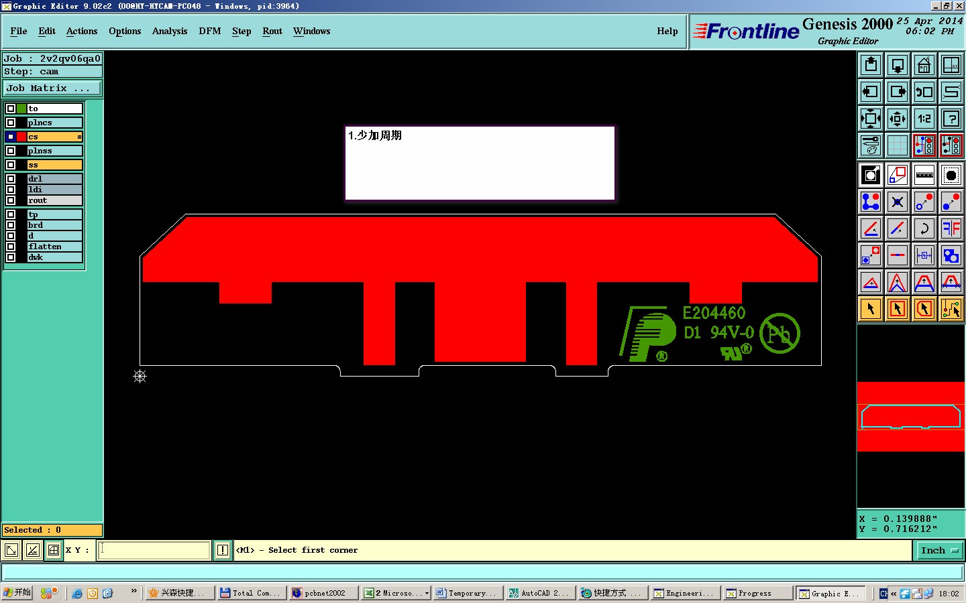Open the Inch units dropdown
The image size is (966, 603).
tap(939, 550)
